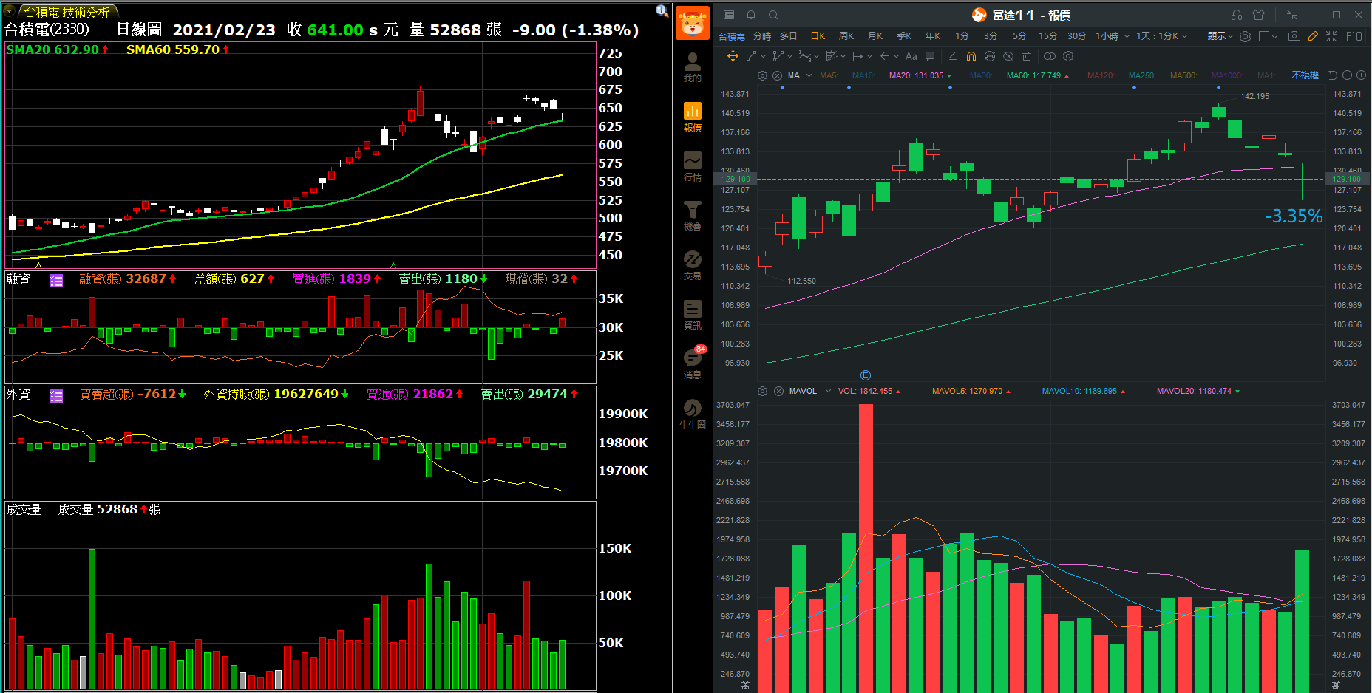This screenshot has width=1372, height=693.
Task: Open the square layout dropdown
Action: point(1269,35)
